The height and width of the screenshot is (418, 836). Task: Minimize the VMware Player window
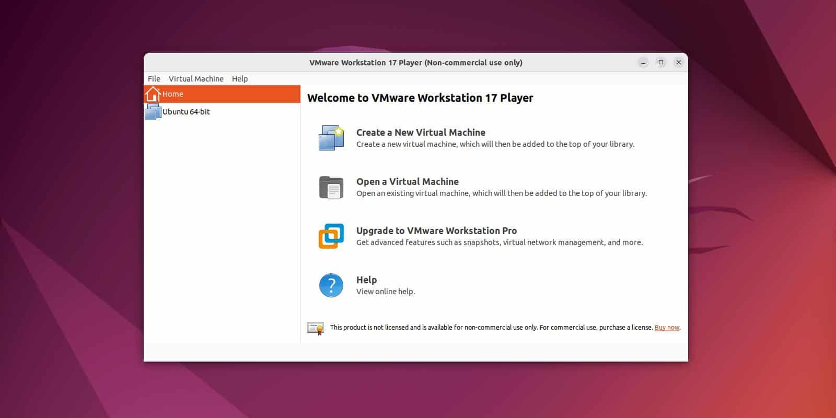click(643, 63)
